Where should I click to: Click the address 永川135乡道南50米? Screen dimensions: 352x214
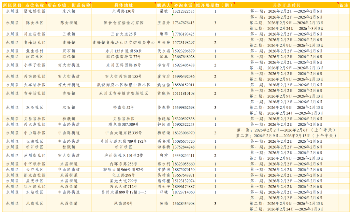124,51
